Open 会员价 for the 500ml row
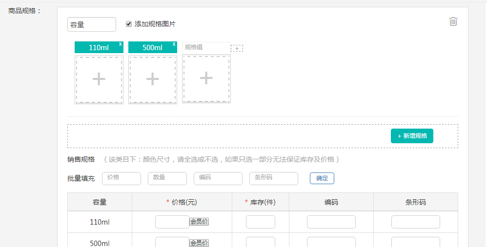Screen dimensions: 487x247 199,243
